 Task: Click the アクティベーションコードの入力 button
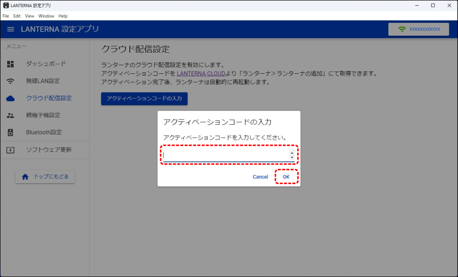point(144,99)
